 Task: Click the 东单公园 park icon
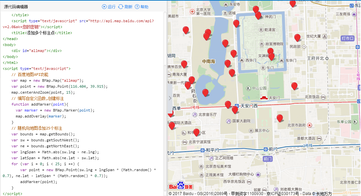(x=355, y=122)
